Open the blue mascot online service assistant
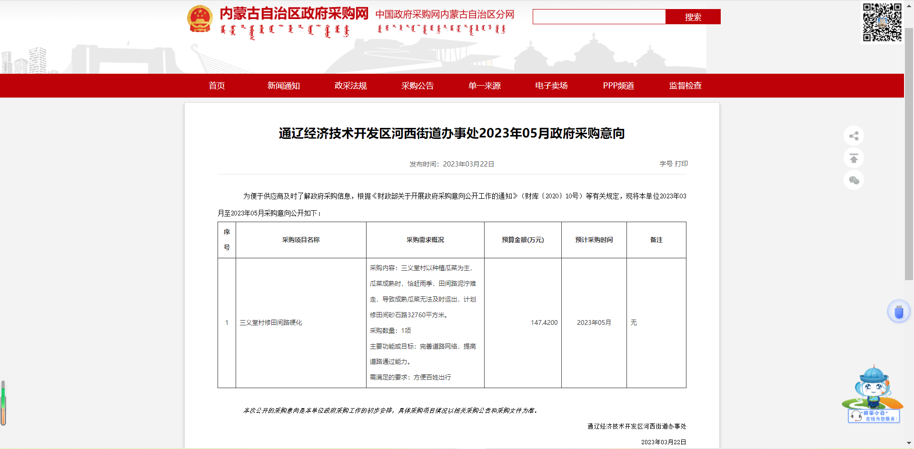 click(x=873, y=394)
